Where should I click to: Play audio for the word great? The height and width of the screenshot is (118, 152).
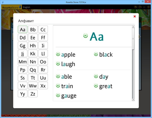point(96,86)
